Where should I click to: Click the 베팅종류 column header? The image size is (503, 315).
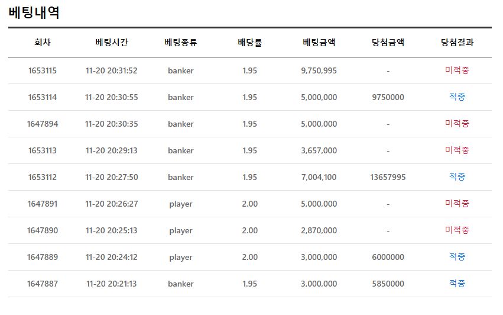pos(180,43)
